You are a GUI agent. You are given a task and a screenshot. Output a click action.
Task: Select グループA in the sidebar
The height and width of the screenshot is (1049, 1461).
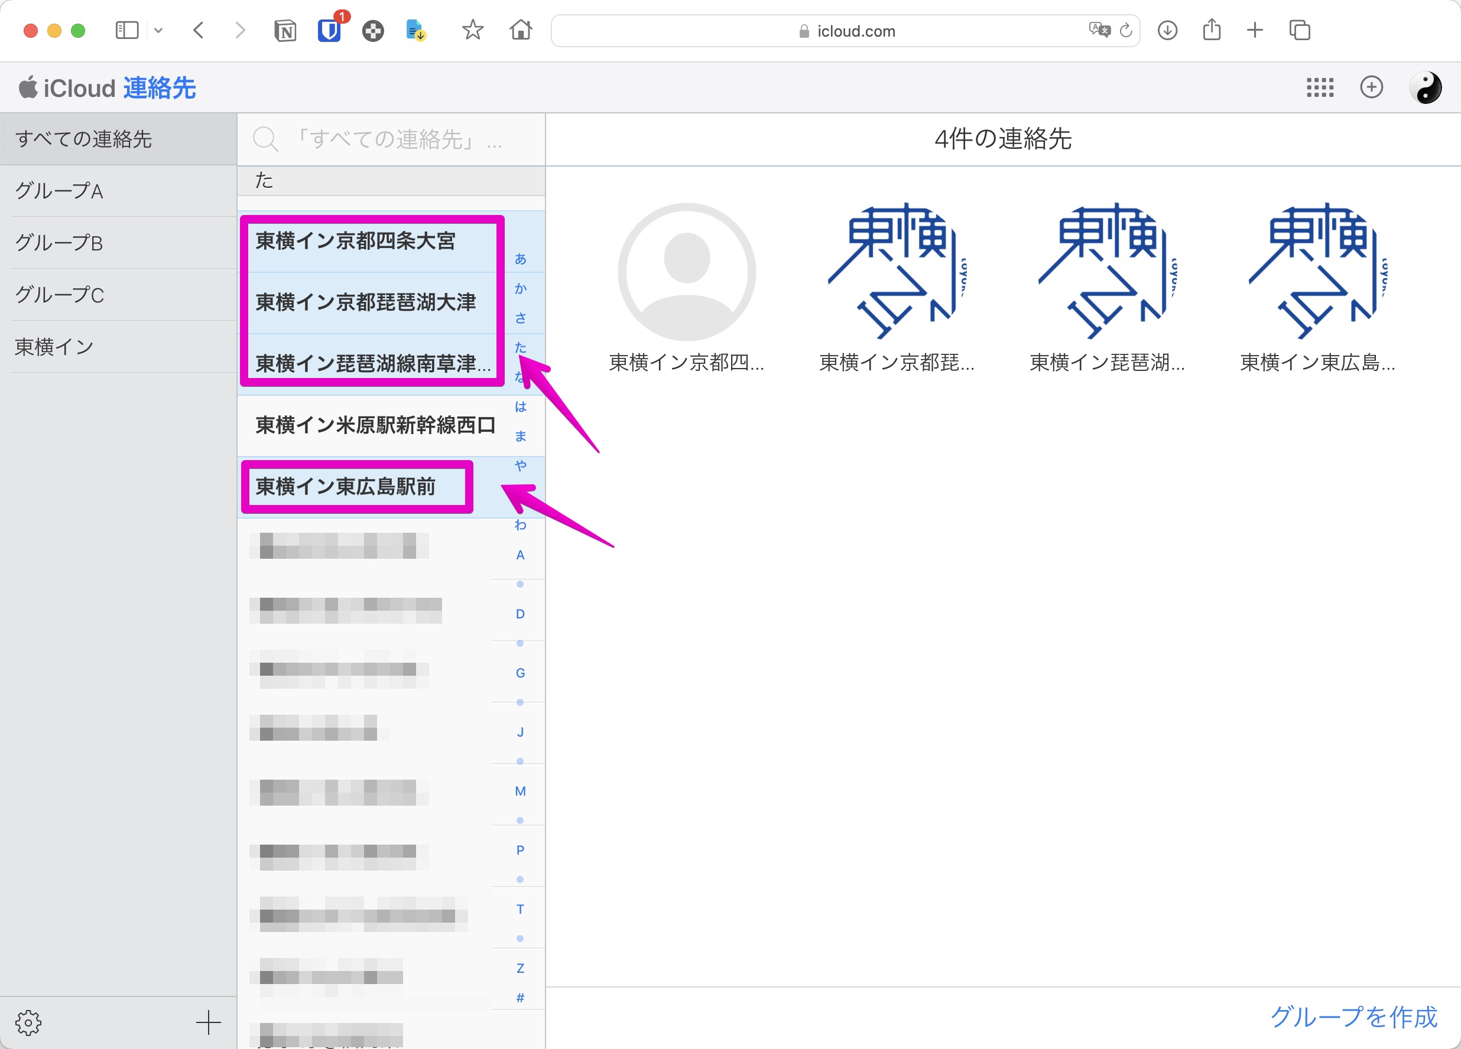coord(119,191)
